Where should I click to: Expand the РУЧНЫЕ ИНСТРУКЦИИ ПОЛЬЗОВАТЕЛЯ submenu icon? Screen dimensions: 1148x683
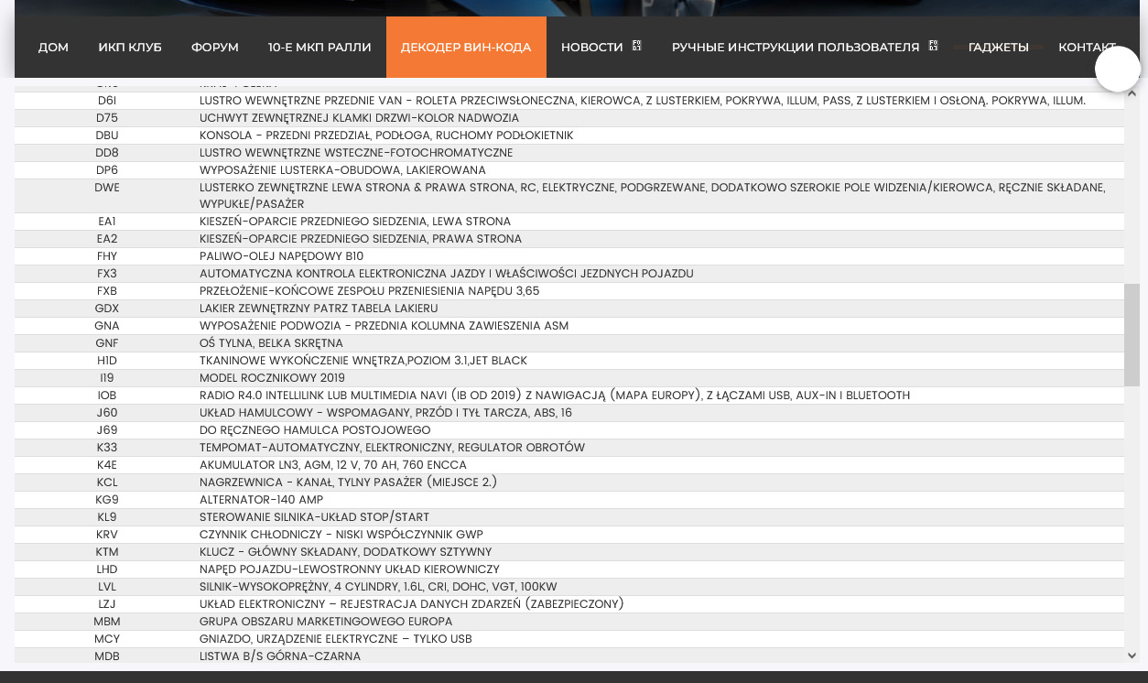[x=933, y=45]
